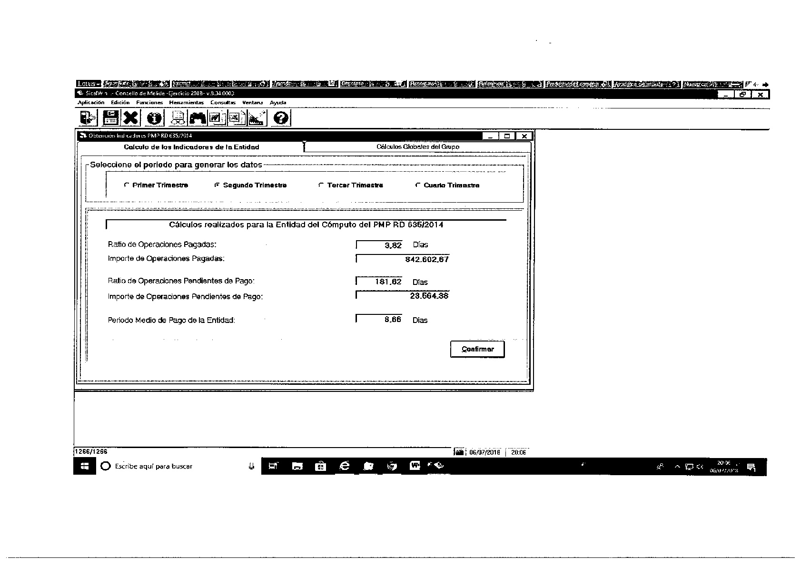Click the Confirmar button
Screen dimensions: 801x566
point(477,349)
